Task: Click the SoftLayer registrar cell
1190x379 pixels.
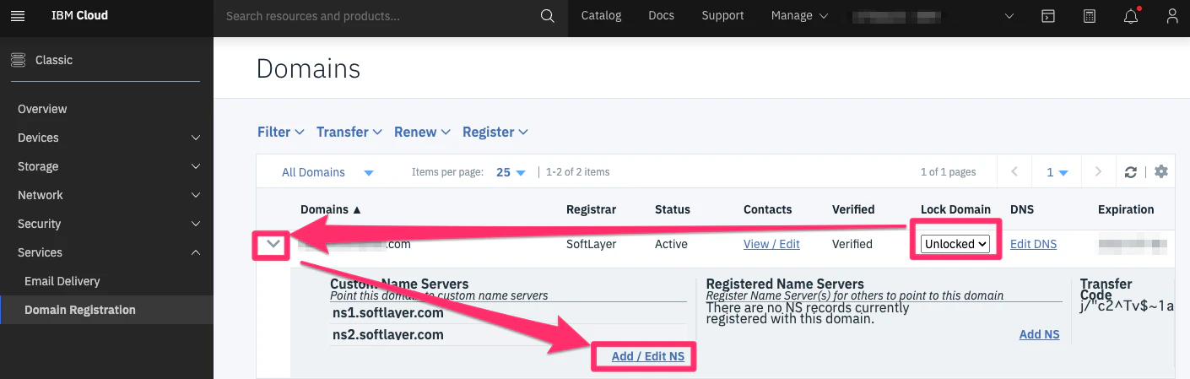Action: (591, 244)
